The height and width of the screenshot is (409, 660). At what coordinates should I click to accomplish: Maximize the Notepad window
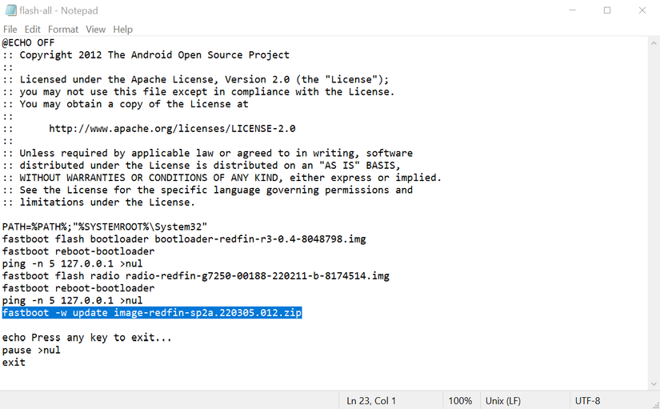pos(607,10)
